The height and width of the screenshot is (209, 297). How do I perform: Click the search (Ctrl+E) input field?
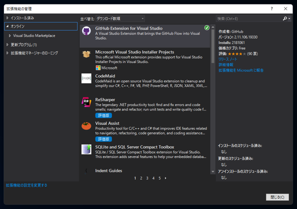tap(249, 18)
